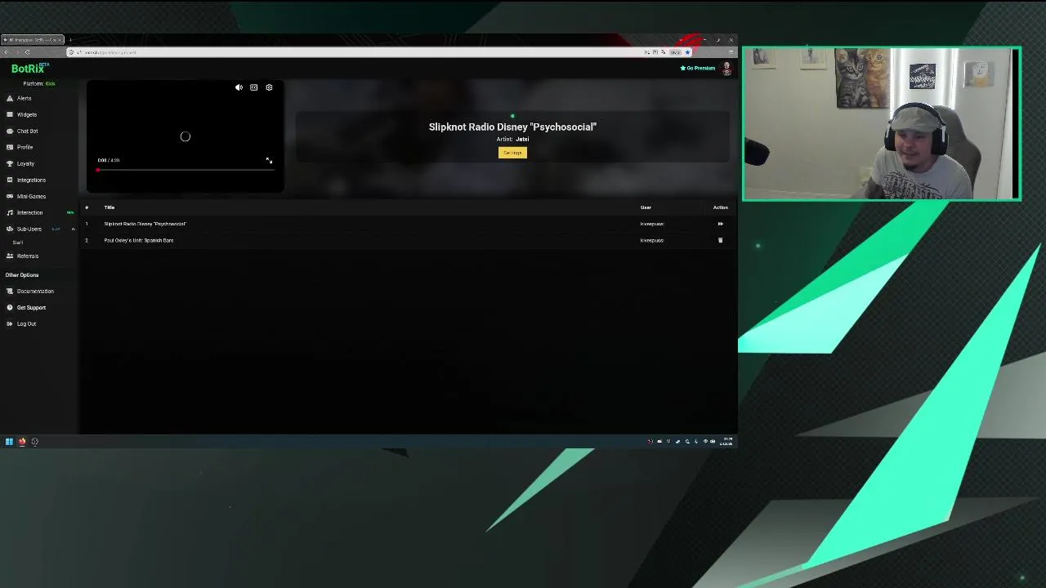Click the Mini-Games gamepad icon

pyautogui.click(x=10, y=196)
